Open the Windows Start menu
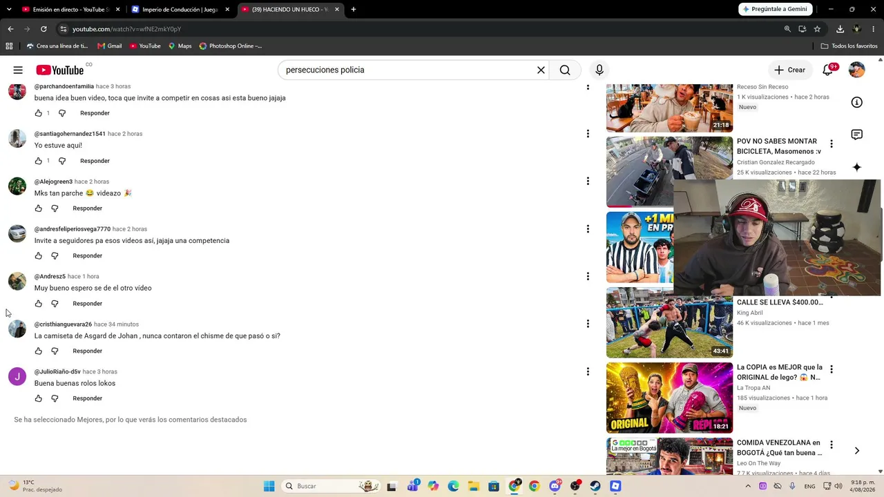The width and height of the screenshot is (884, 497). pos(269,486)
